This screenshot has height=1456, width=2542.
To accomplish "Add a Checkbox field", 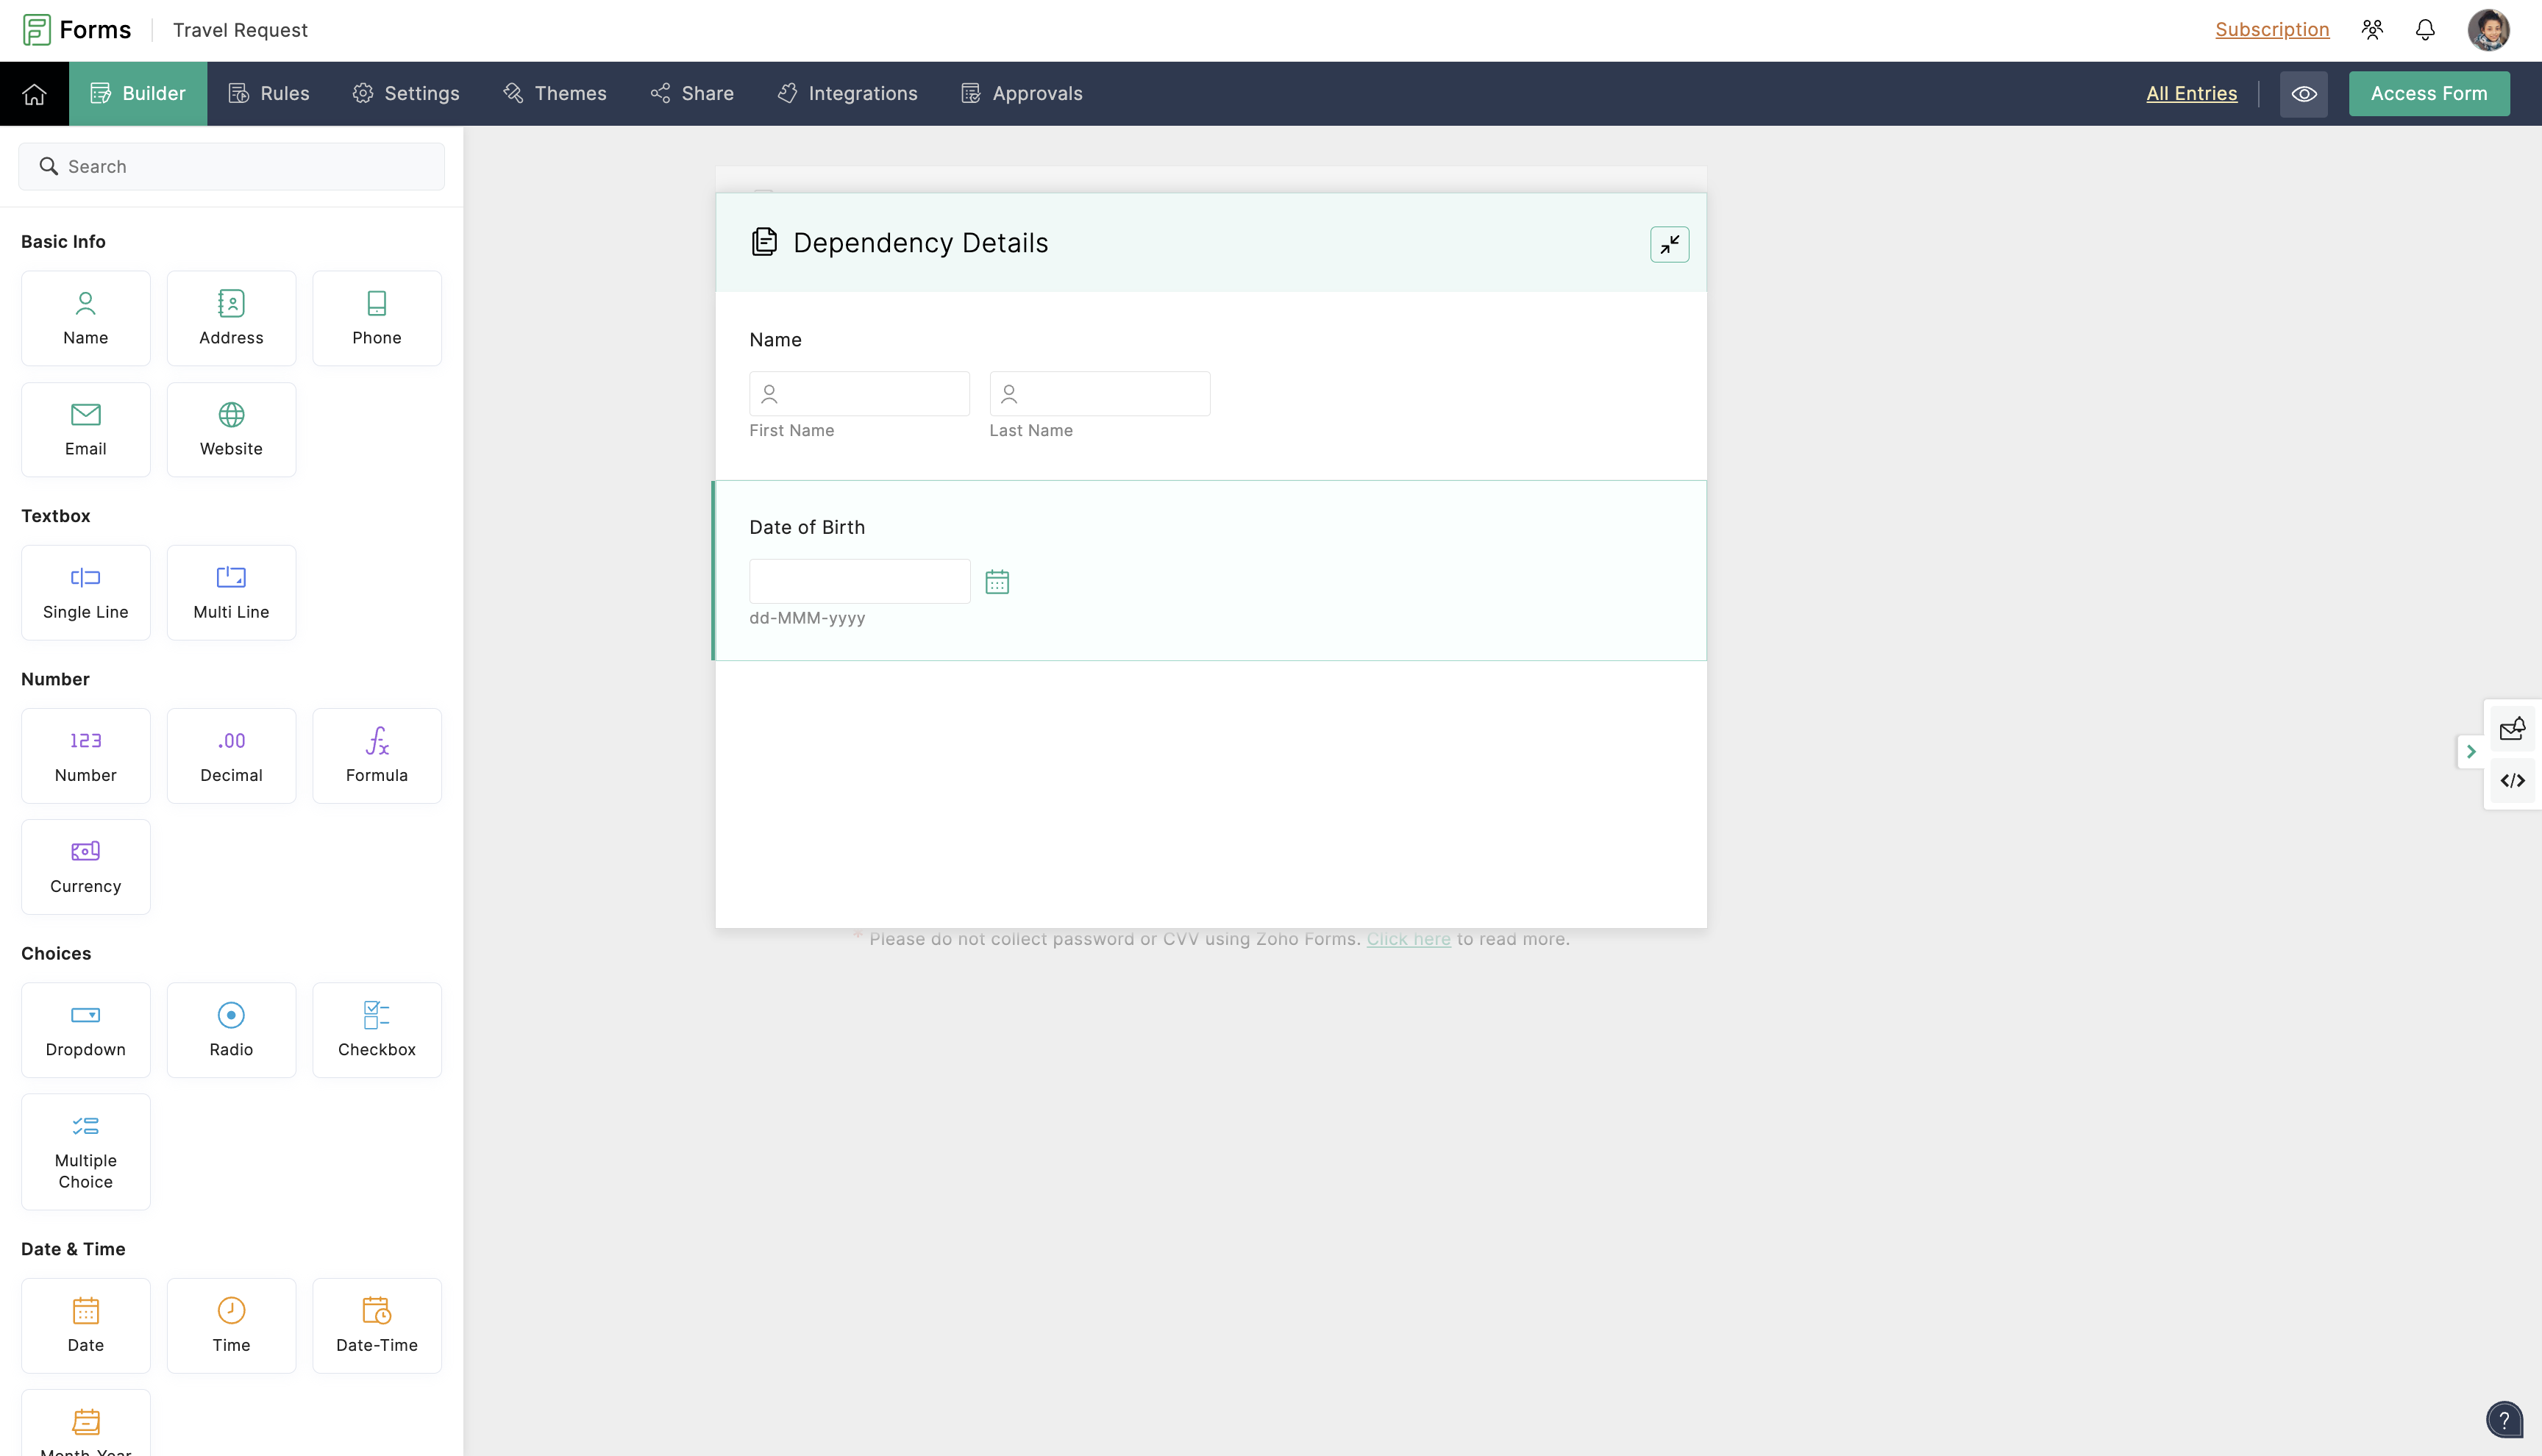I will [376, 1029].
